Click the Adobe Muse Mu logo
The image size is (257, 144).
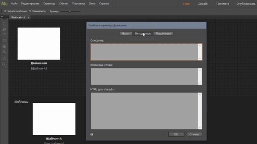[4, 4]
